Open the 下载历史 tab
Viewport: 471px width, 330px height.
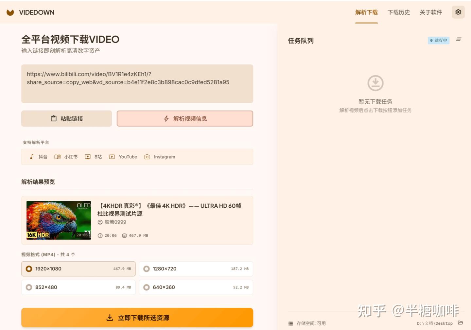[x=399, y=12]
